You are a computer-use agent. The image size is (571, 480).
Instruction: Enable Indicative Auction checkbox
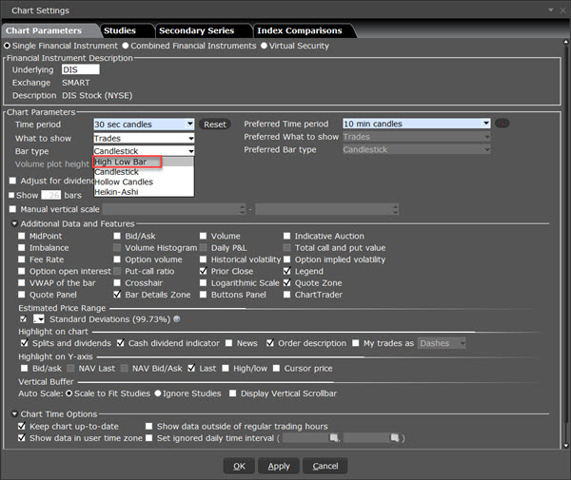click(287, 236)
